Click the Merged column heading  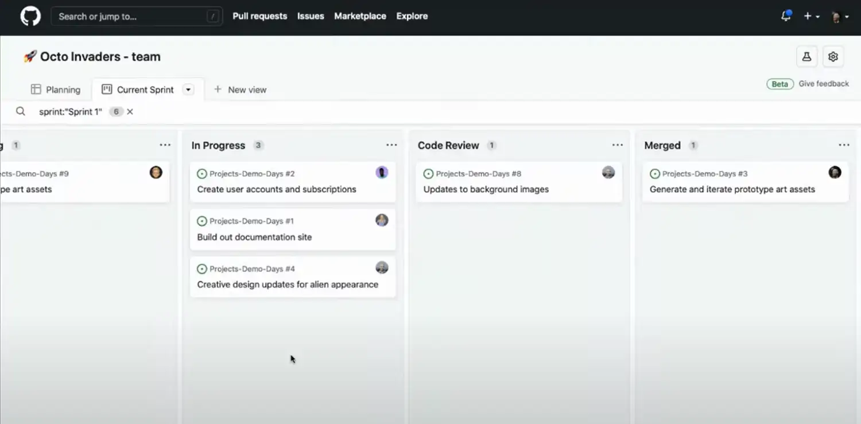click(x=662, y=146)
